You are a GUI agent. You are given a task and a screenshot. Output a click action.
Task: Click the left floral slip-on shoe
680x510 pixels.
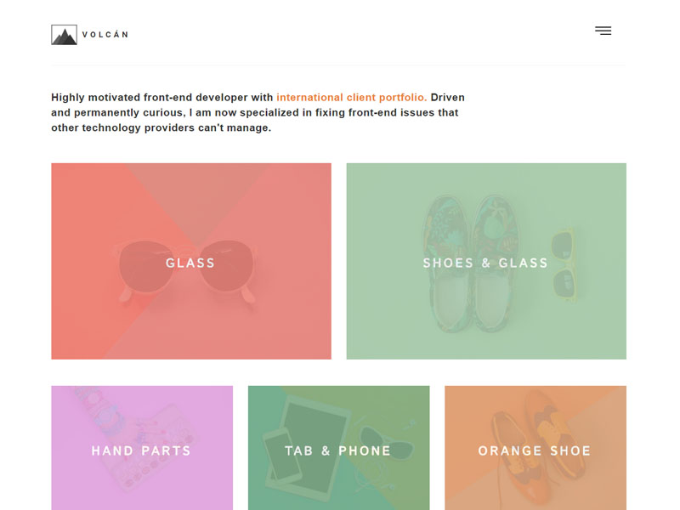(447, 264)
